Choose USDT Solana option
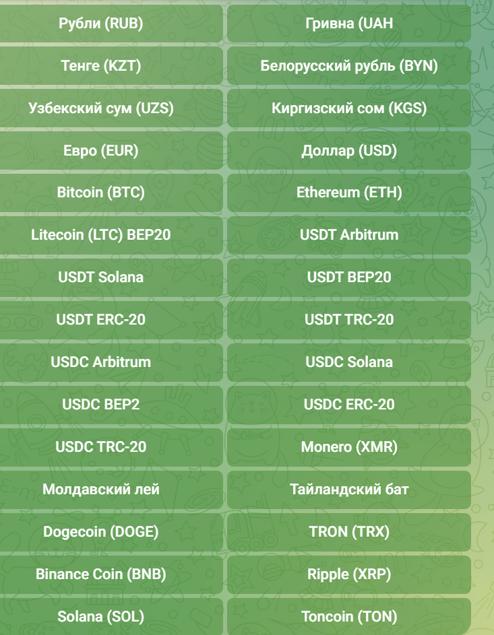 (x=101, y=277)
